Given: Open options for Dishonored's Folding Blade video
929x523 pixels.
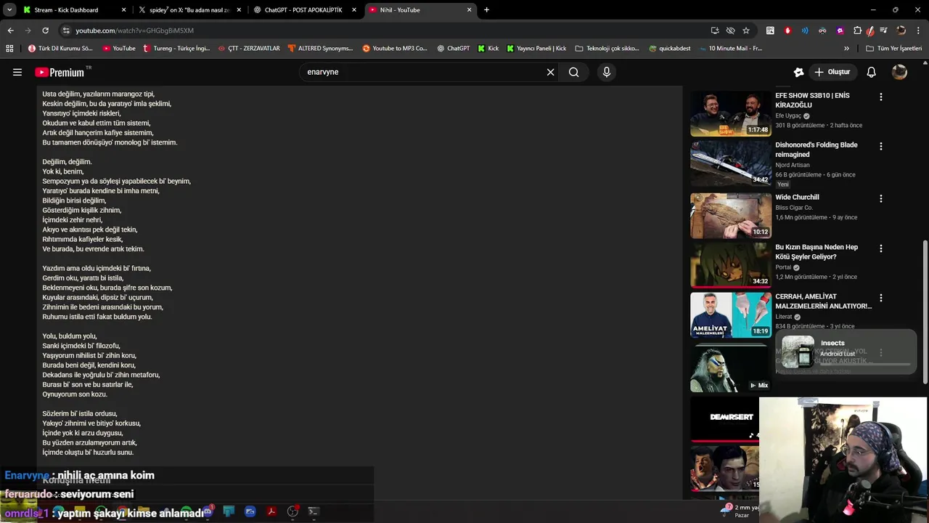Looking at the screenshot, I should tap(880, 146).
